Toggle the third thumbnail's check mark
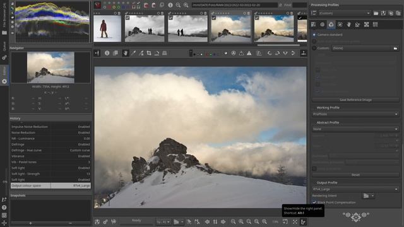Screen dimensions: 404x227 pyautogui.click(x=170, y=18)
